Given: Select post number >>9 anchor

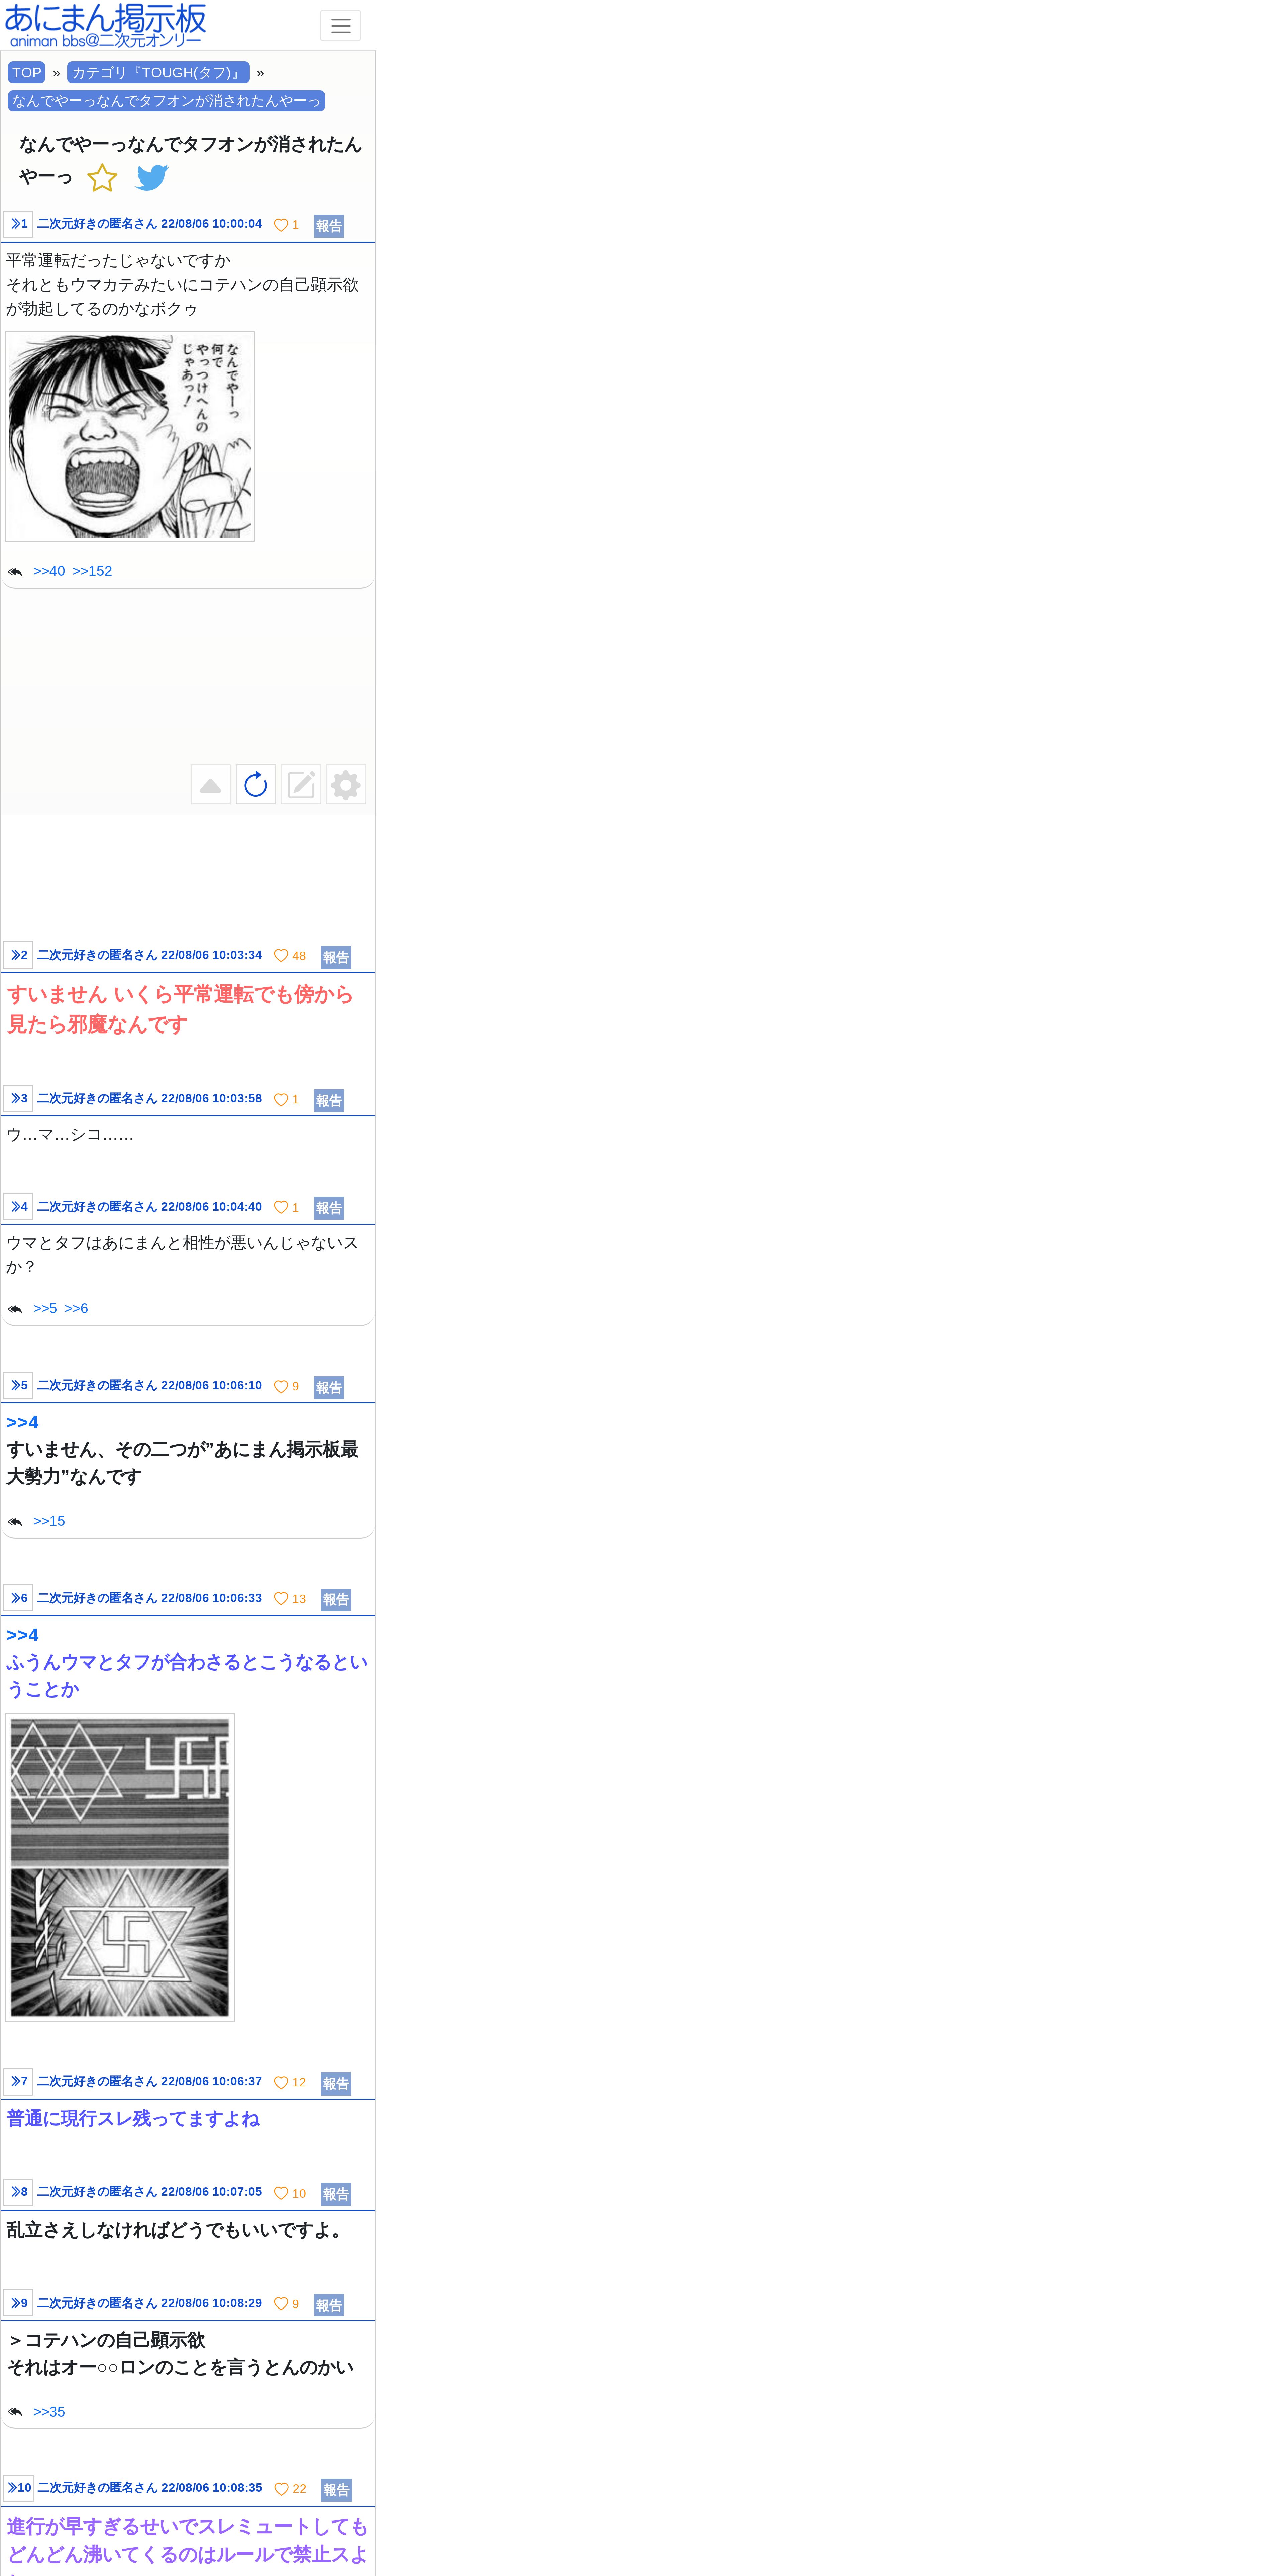Looking at the screenshot, I should click(x=18, y=2303).
